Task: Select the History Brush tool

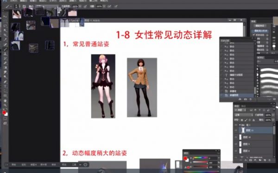Action: click(x=5, y=58)
